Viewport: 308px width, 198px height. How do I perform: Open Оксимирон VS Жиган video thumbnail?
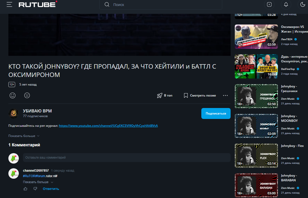pos(256,37)
